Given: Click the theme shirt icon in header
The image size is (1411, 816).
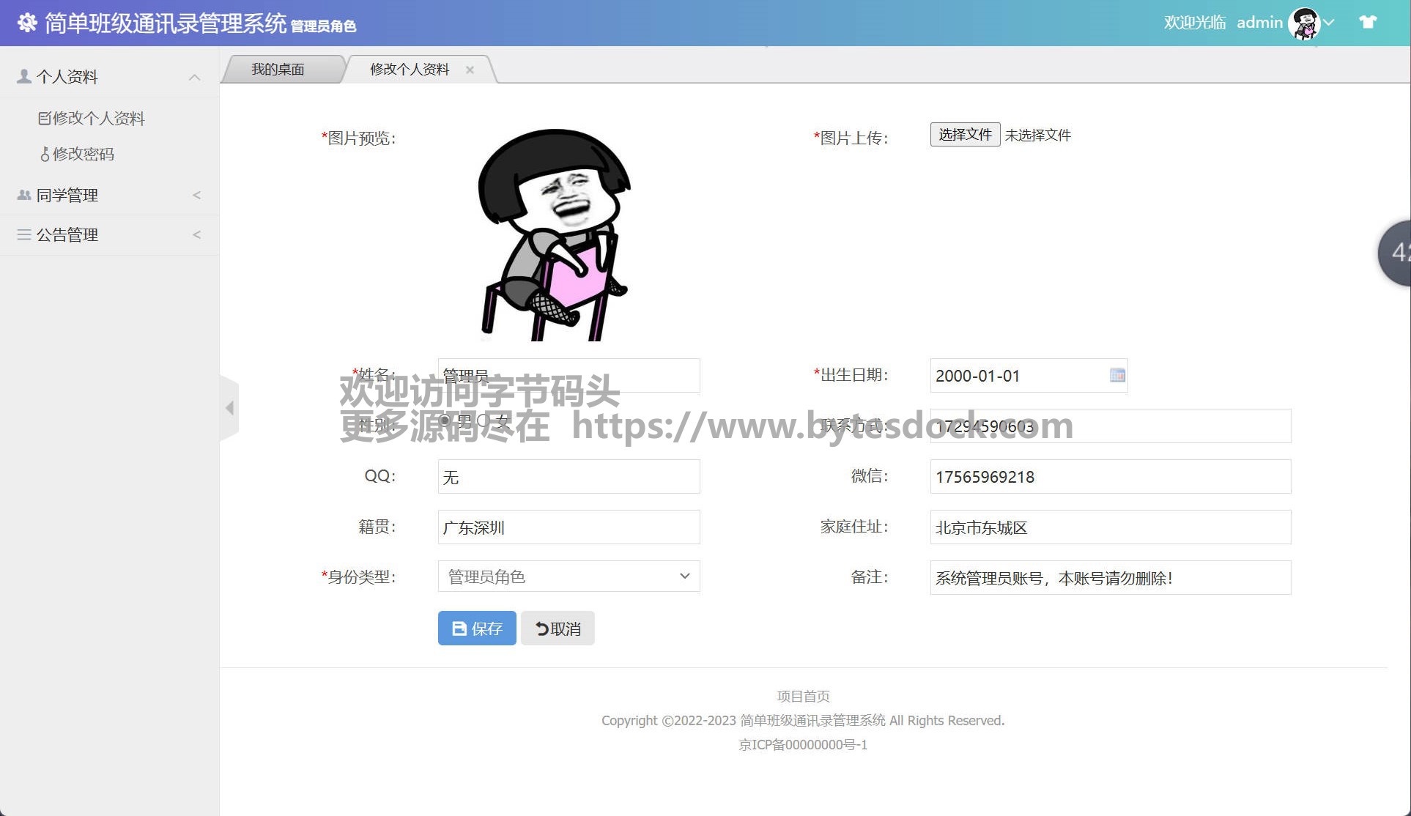Looking at the screenshot, I should 1367,22.
